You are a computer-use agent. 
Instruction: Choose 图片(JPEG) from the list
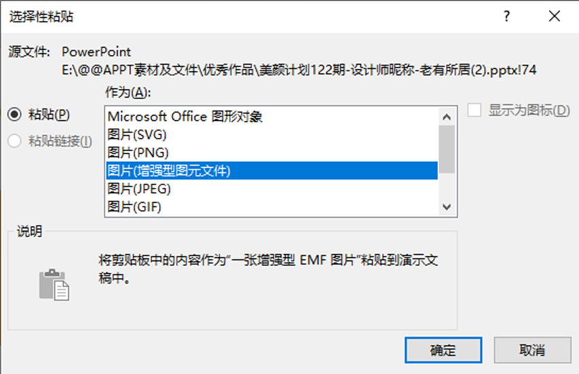(272, 189)
